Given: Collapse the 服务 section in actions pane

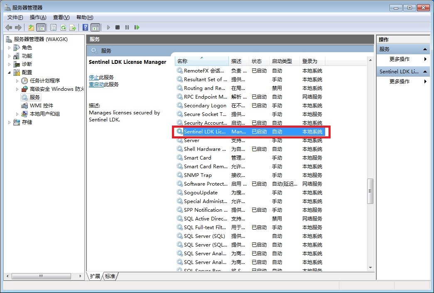Looking at the screenshot, I should [425, 49].
